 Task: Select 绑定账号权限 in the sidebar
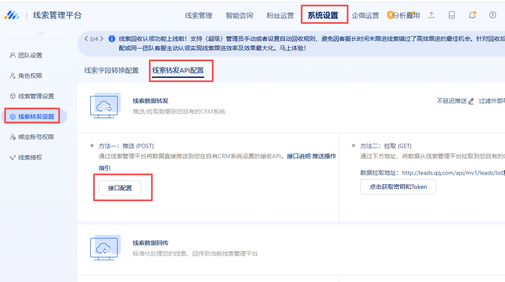point(36,137)
